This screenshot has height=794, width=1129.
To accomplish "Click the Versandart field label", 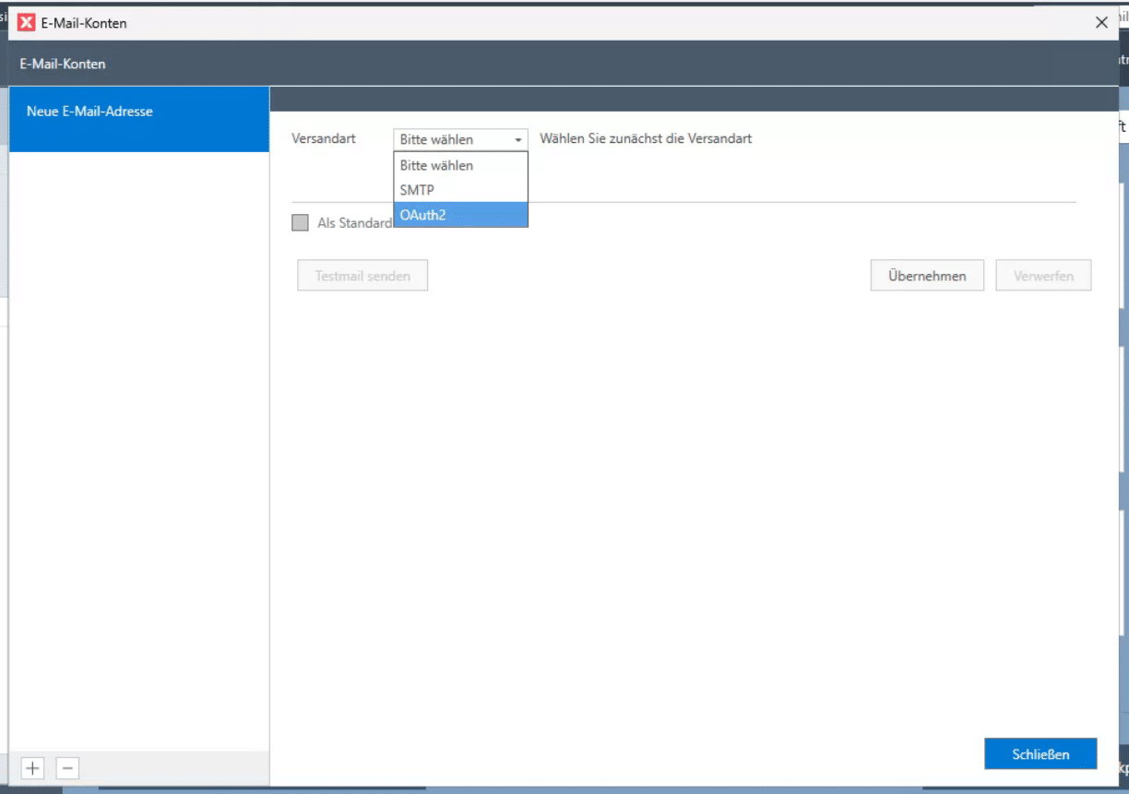I will pos(324,139).
